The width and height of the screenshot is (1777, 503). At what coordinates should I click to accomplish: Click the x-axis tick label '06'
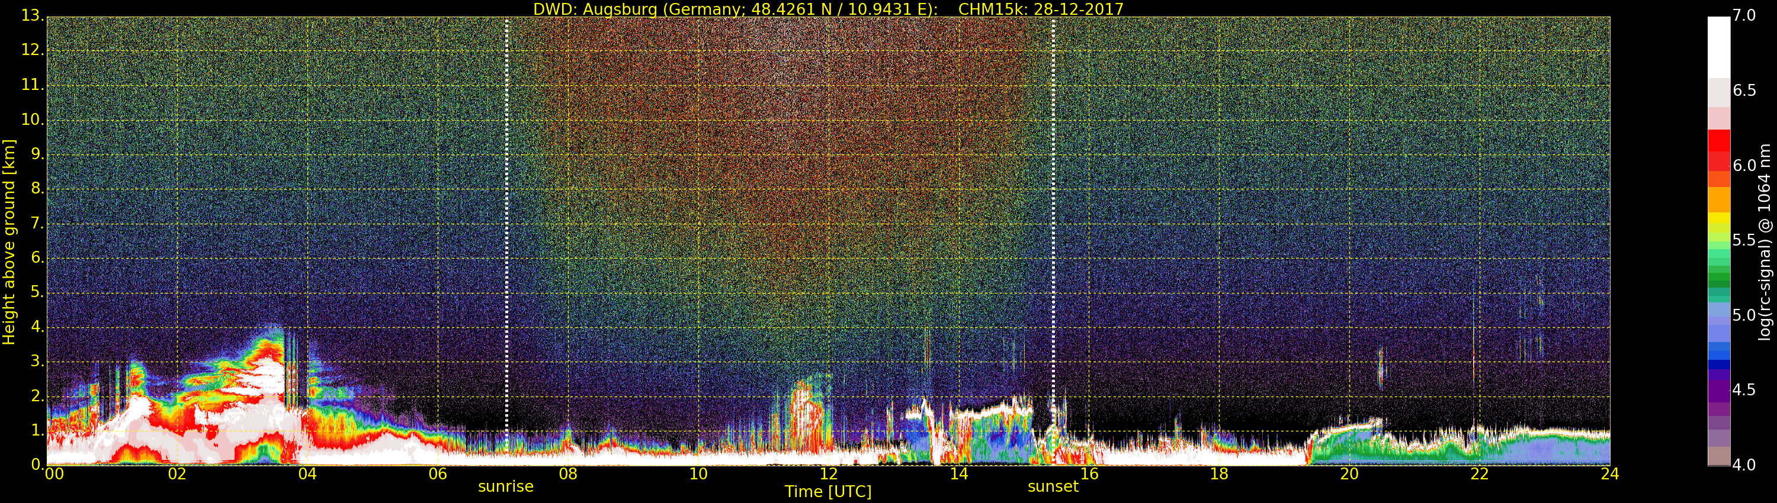pos(438,474)
